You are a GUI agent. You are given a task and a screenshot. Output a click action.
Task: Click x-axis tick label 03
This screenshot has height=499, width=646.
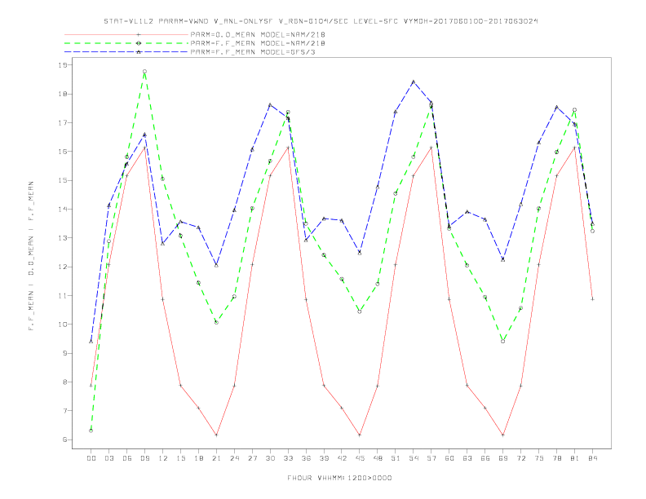tap(108, 458)
